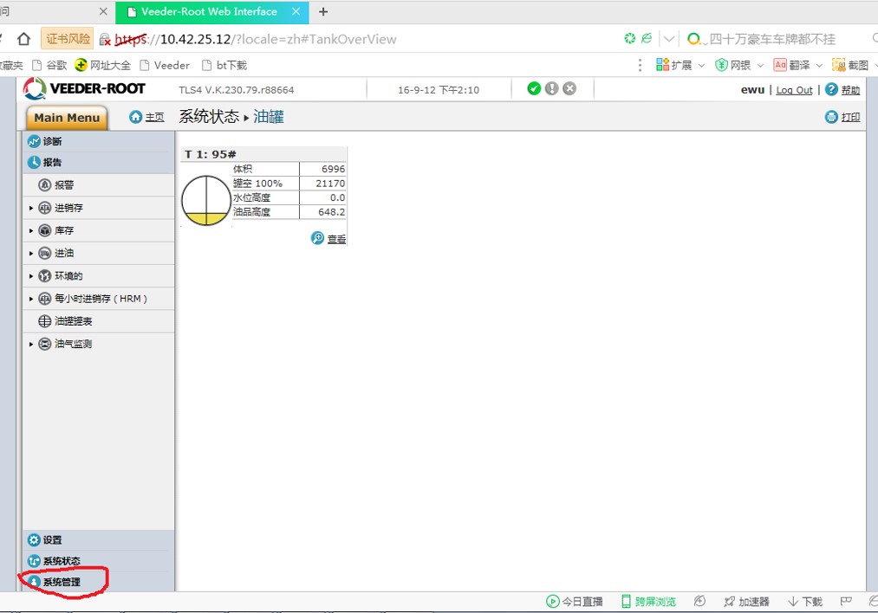This screenshot has width=878, height=613.
Task: Expand the 进油 delivery tree item
Action: click(32, 253)
